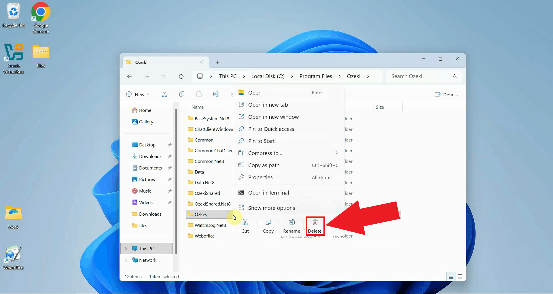Select Open in new window from the menu
553x294 pixels.
coord(273,117)
